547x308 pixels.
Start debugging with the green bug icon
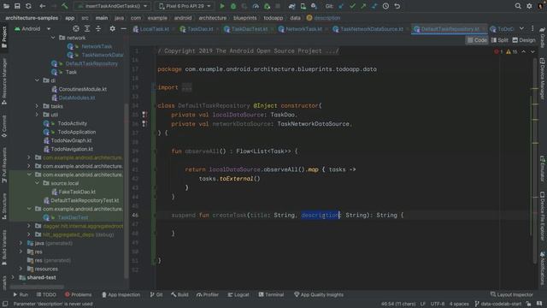pyautogui.click(x=233, y=6)
